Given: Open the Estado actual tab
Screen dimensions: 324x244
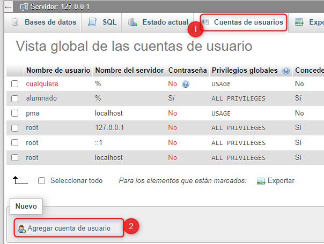Looking at the screenshot, I should pos(159,22).
